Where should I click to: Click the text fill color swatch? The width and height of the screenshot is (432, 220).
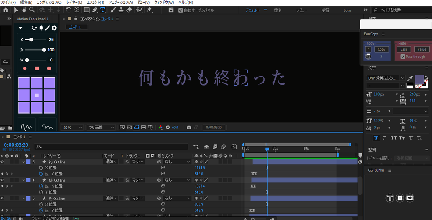[x=419, y=80]
